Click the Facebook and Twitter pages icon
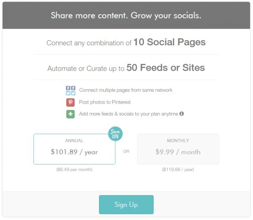The width and height of the screenshot is (253, 220). tap(70, 90)
